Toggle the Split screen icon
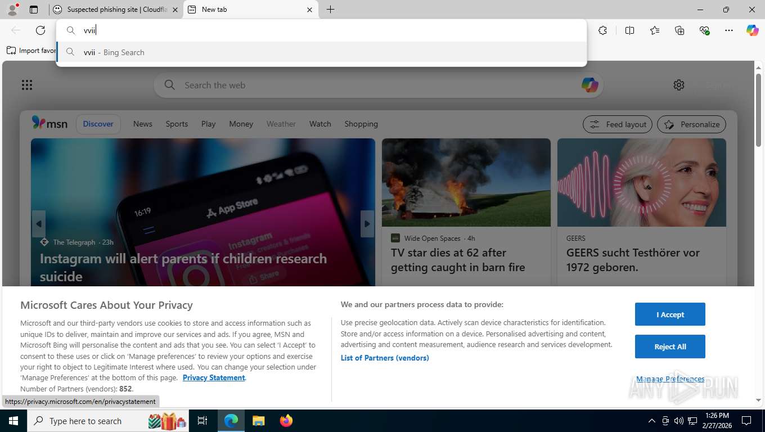765x432 pixels. point(629,30)
